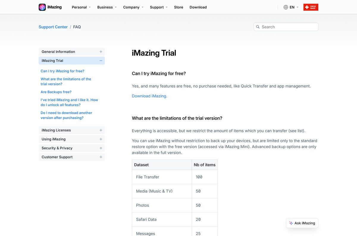Focus the Search input field

tap(286, 27)
